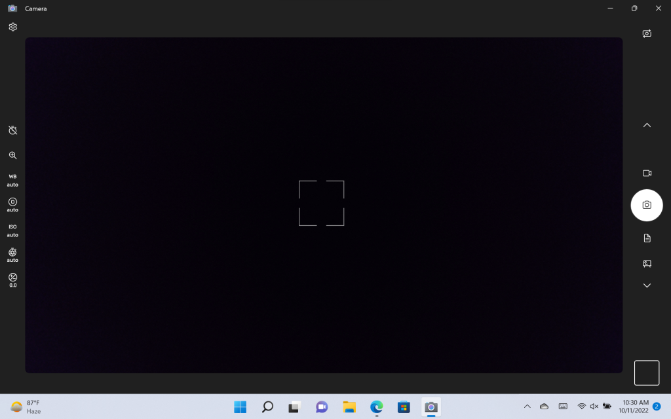Show hidden tray icons chevron
This screenshot has height=419, width=671.
[x=527, y=407]
